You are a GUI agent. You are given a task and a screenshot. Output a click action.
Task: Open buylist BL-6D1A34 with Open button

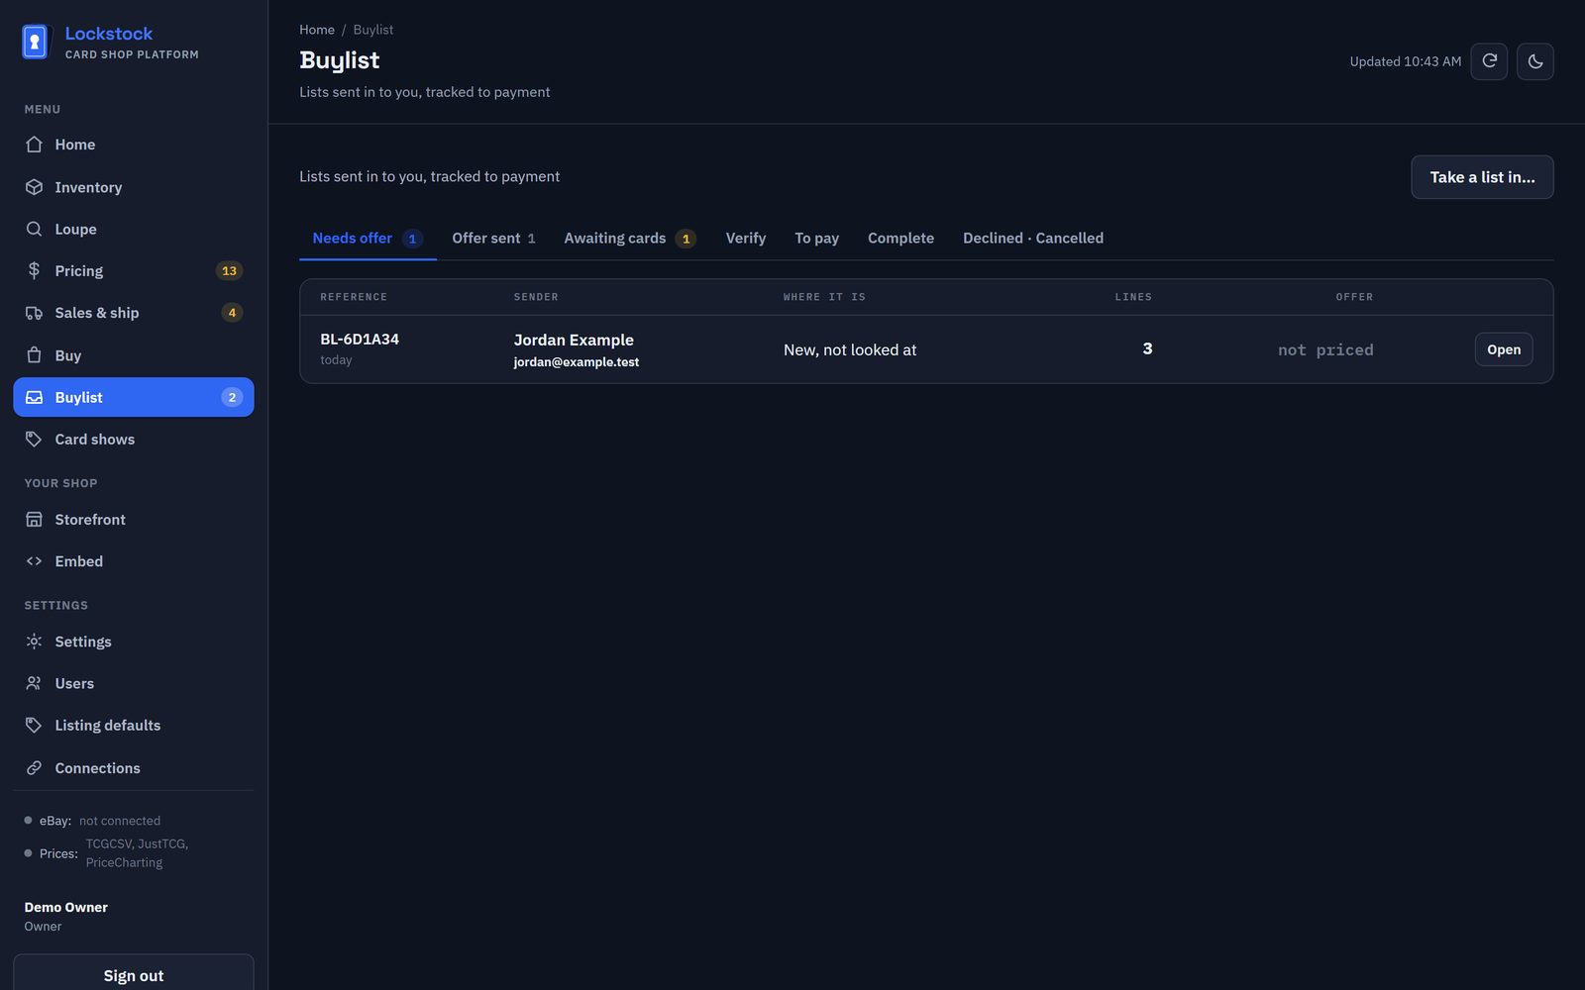(x=1504, y=349)
